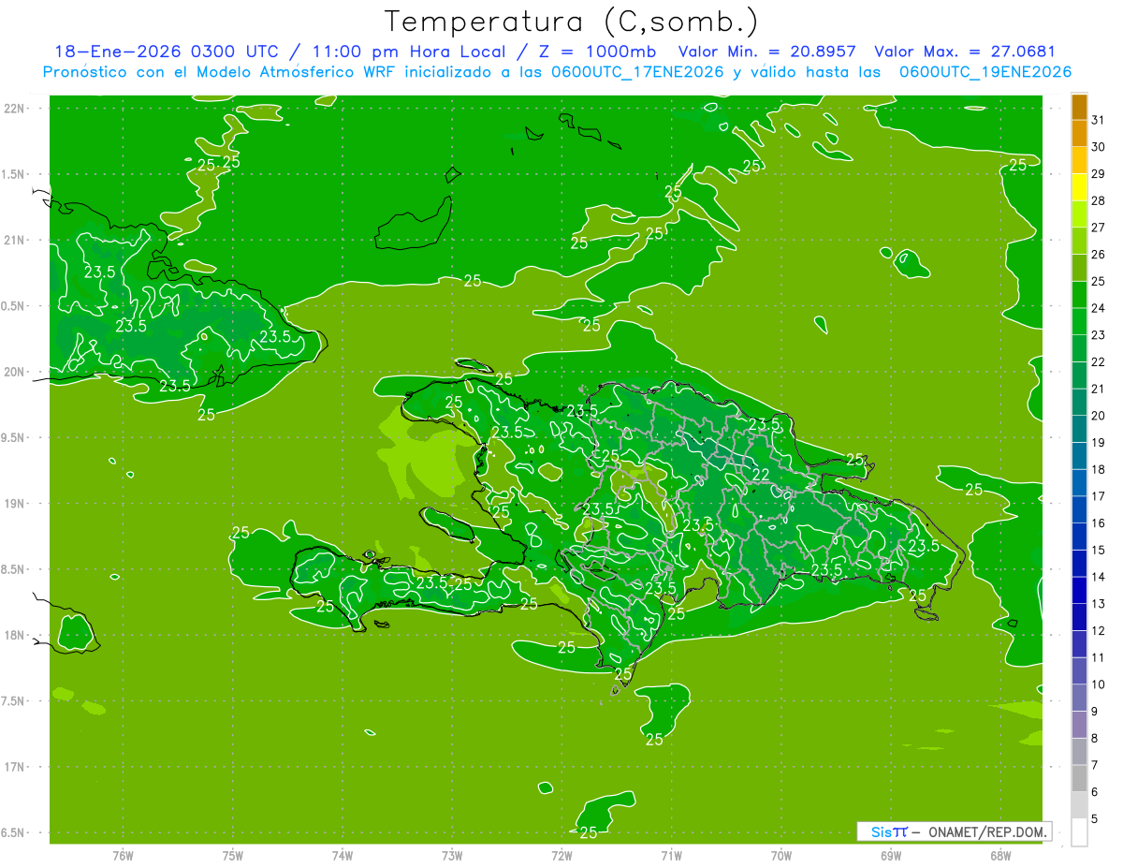Click the colorbar label '27'
The image size is (1123, 868).
[x=1098, y=228]
